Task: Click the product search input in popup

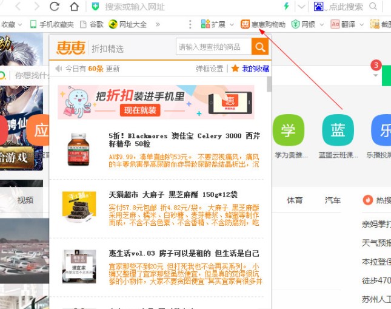Action: click(x=214, y=47)
